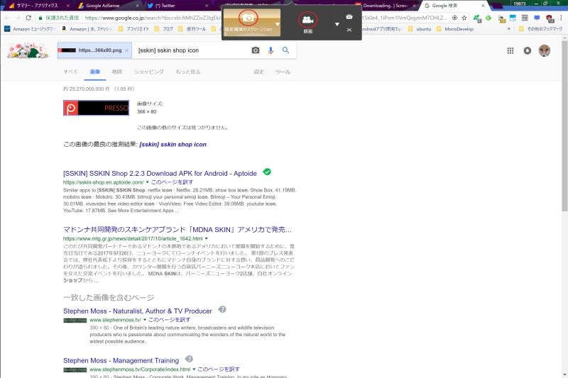Screen dimensions: 568x378
Task: Click search box containing sskin shop icon
Action: pyautogui.click(x=192, y=50)
